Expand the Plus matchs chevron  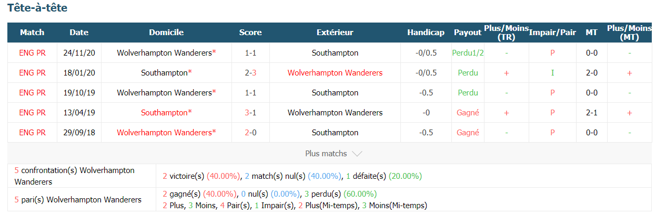tap(357, 154)
